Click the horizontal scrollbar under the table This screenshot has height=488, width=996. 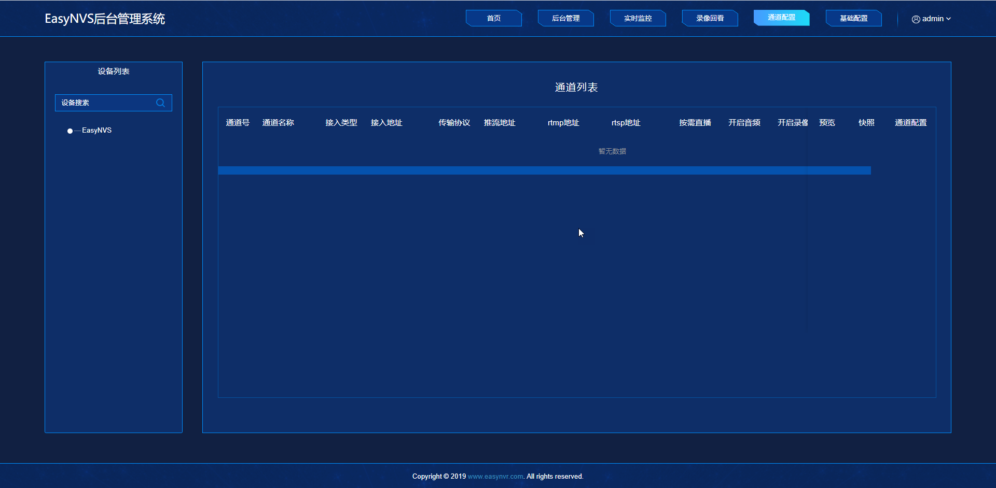(x=545, y=170)
